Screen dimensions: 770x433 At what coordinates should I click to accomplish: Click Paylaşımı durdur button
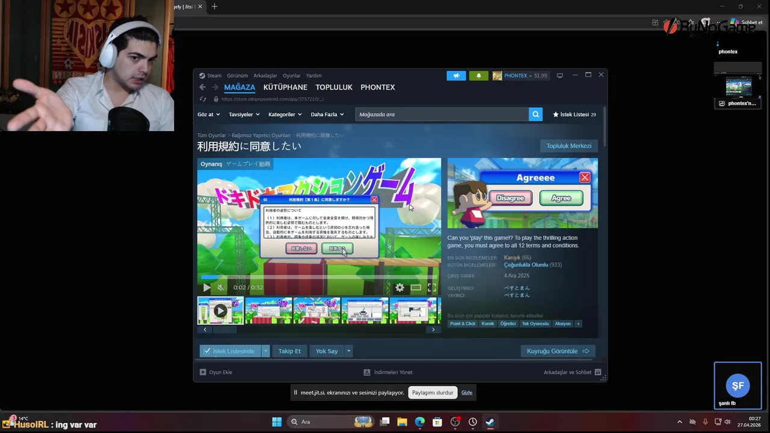click(433, 393)
